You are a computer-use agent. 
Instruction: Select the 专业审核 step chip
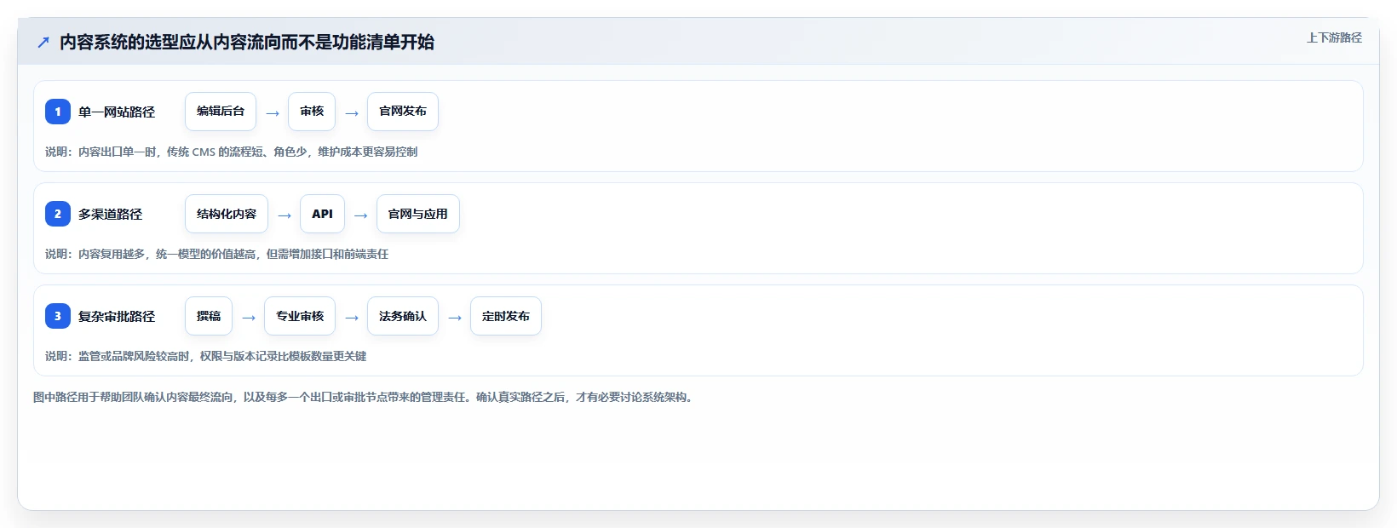click(x=300, y=316)
